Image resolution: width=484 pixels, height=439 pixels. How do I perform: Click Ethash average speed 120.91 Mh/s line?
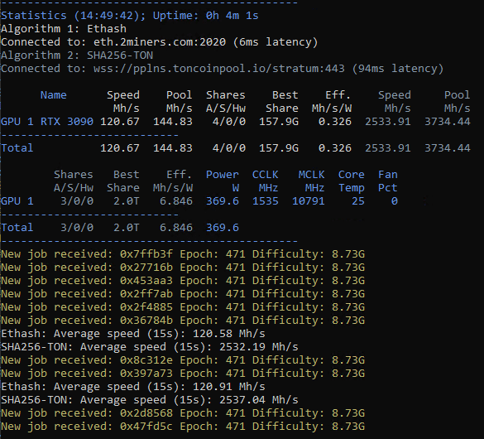[x=133, y=387]
